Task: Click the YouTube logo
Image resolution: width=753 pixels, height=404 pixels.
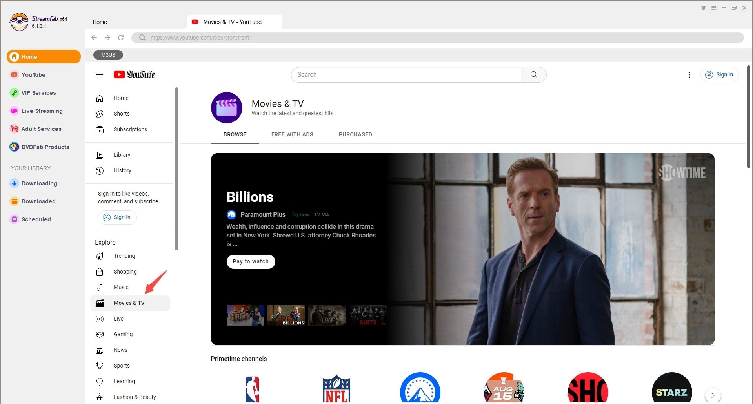Action: pos(134,75)
